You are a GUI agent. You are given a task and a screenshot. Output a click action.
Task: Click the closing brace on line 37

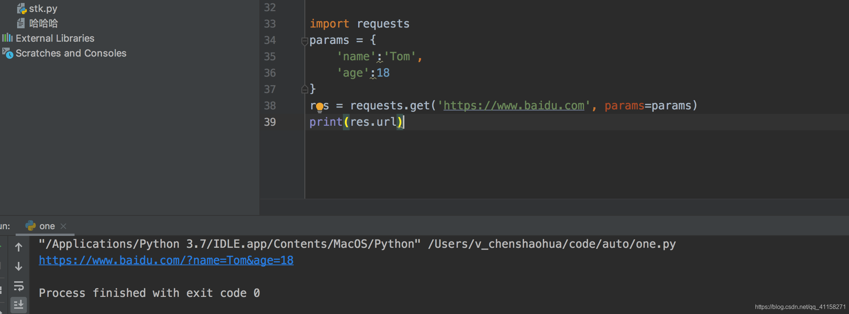pyautogui.click(x=313, y=89)
